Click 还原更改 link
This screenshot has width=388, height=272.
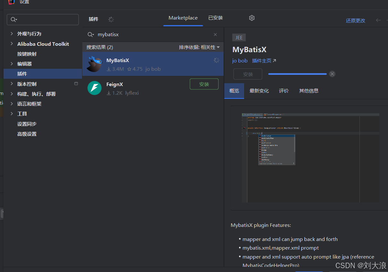click(355, 20)
